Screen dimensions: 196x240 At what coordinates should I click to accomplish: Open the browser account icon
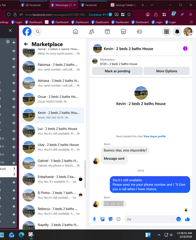148,14
